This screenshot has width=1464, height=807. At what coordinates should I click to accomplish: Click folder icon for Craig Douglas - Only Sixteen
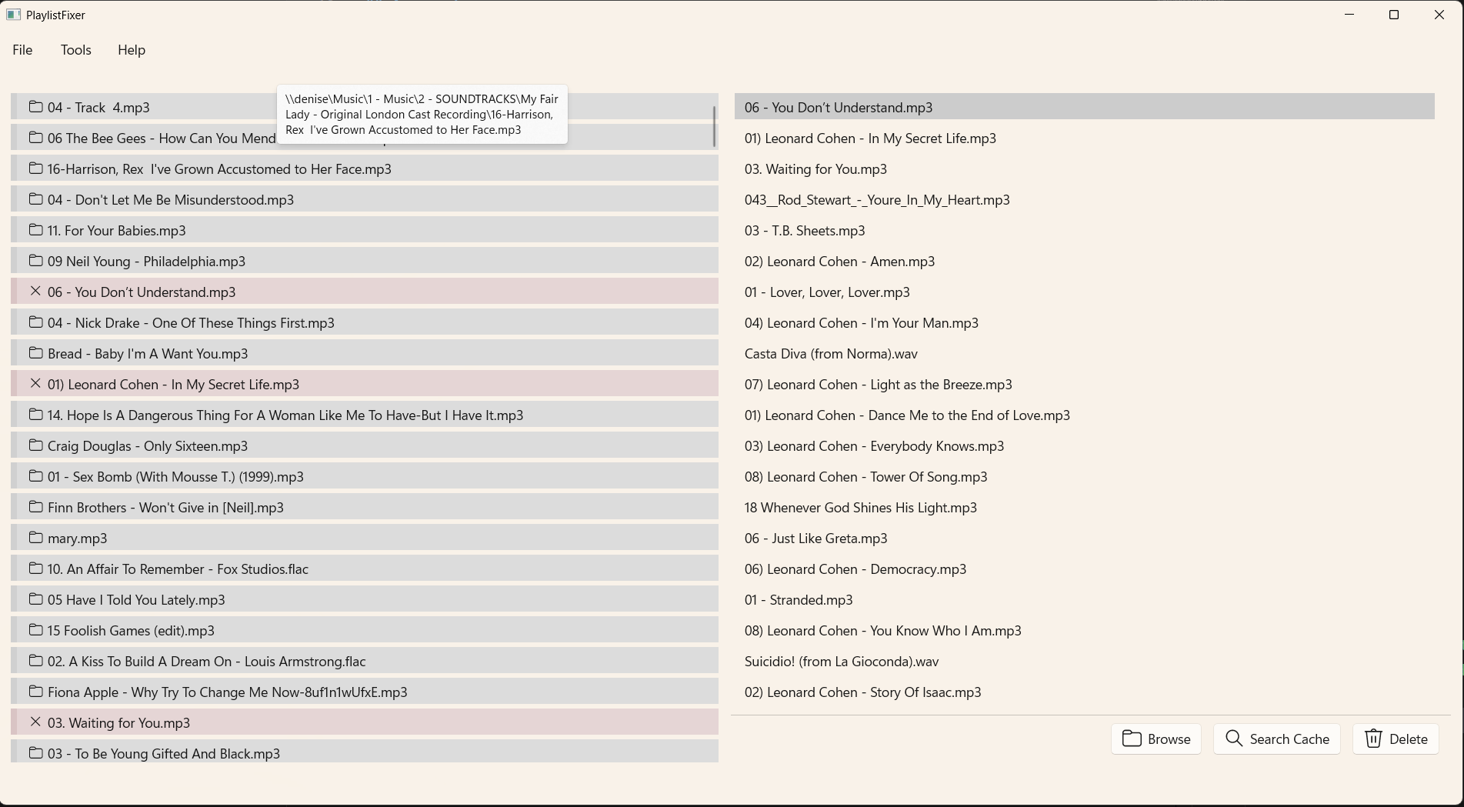[35, 445]
